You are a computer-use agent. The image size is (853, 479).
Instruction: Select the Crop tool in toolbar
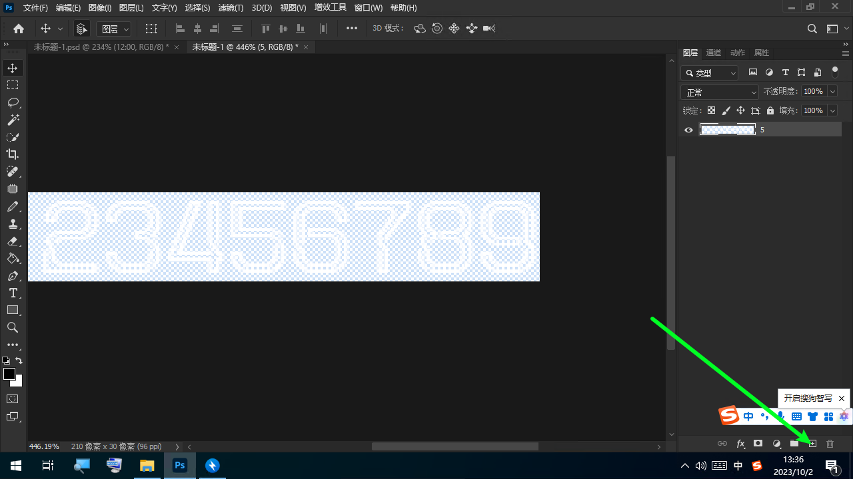point(13,154)
